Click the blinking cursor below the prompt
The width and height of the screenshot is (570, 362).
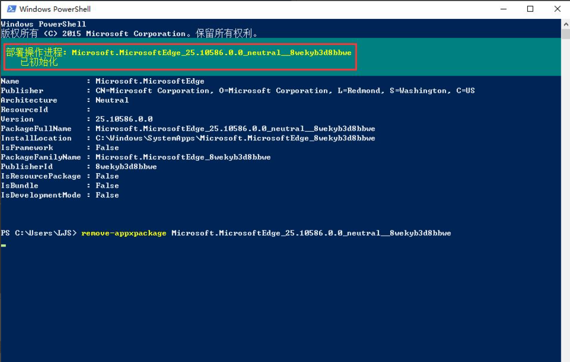3,245
